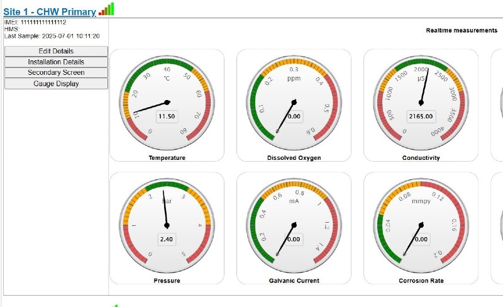Click the Conductivity gauge dial
This screenshot has height=307, width=503.
point(421,103)
